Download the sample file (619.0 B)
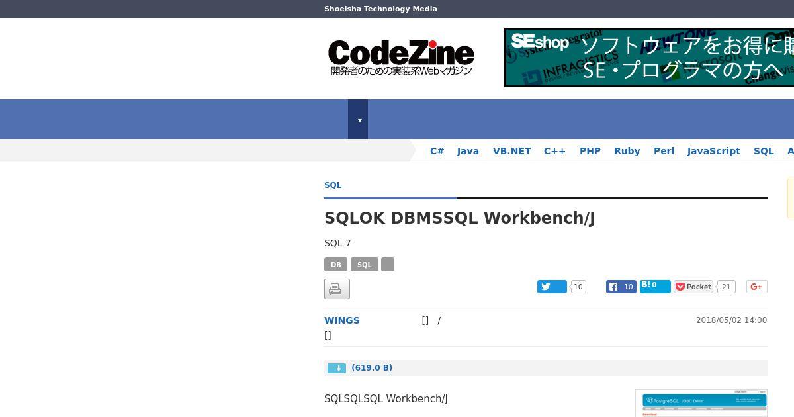Image resolution: width=794 pixels, height=417 pixels. click(372, 368)
